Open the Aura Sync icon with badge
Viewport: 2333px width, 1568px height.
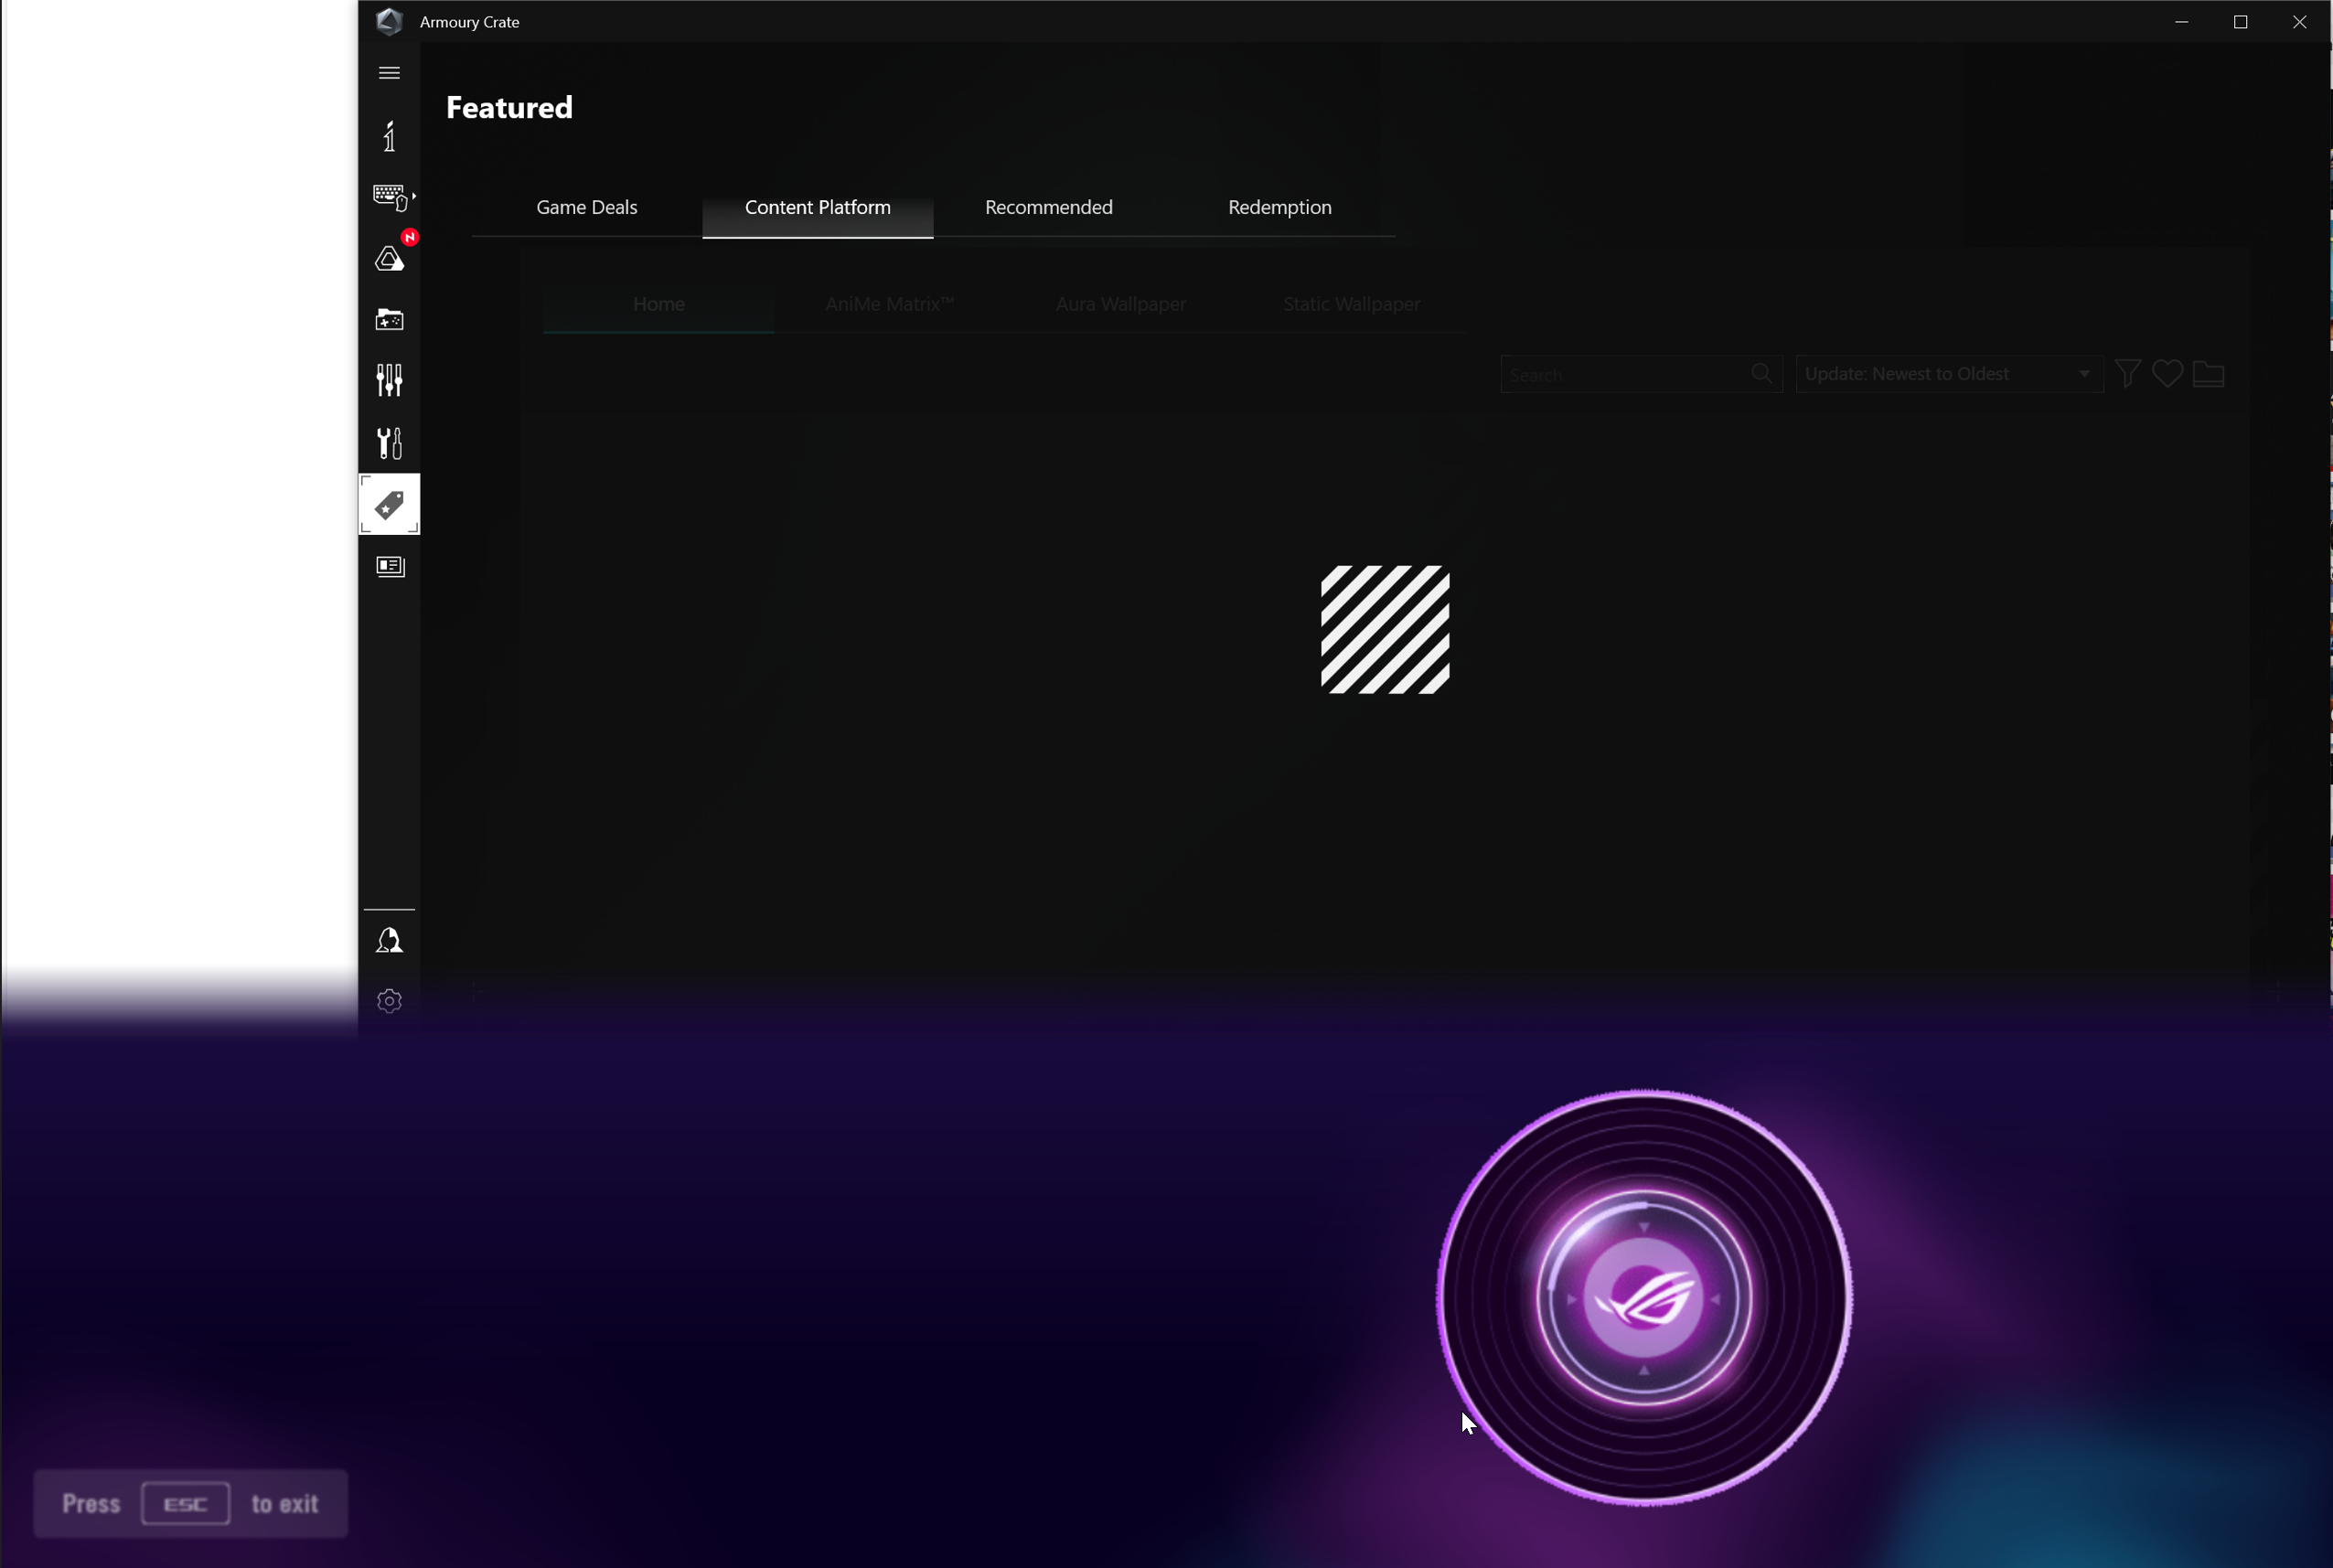pyautogui.click(x=389, y=258)
